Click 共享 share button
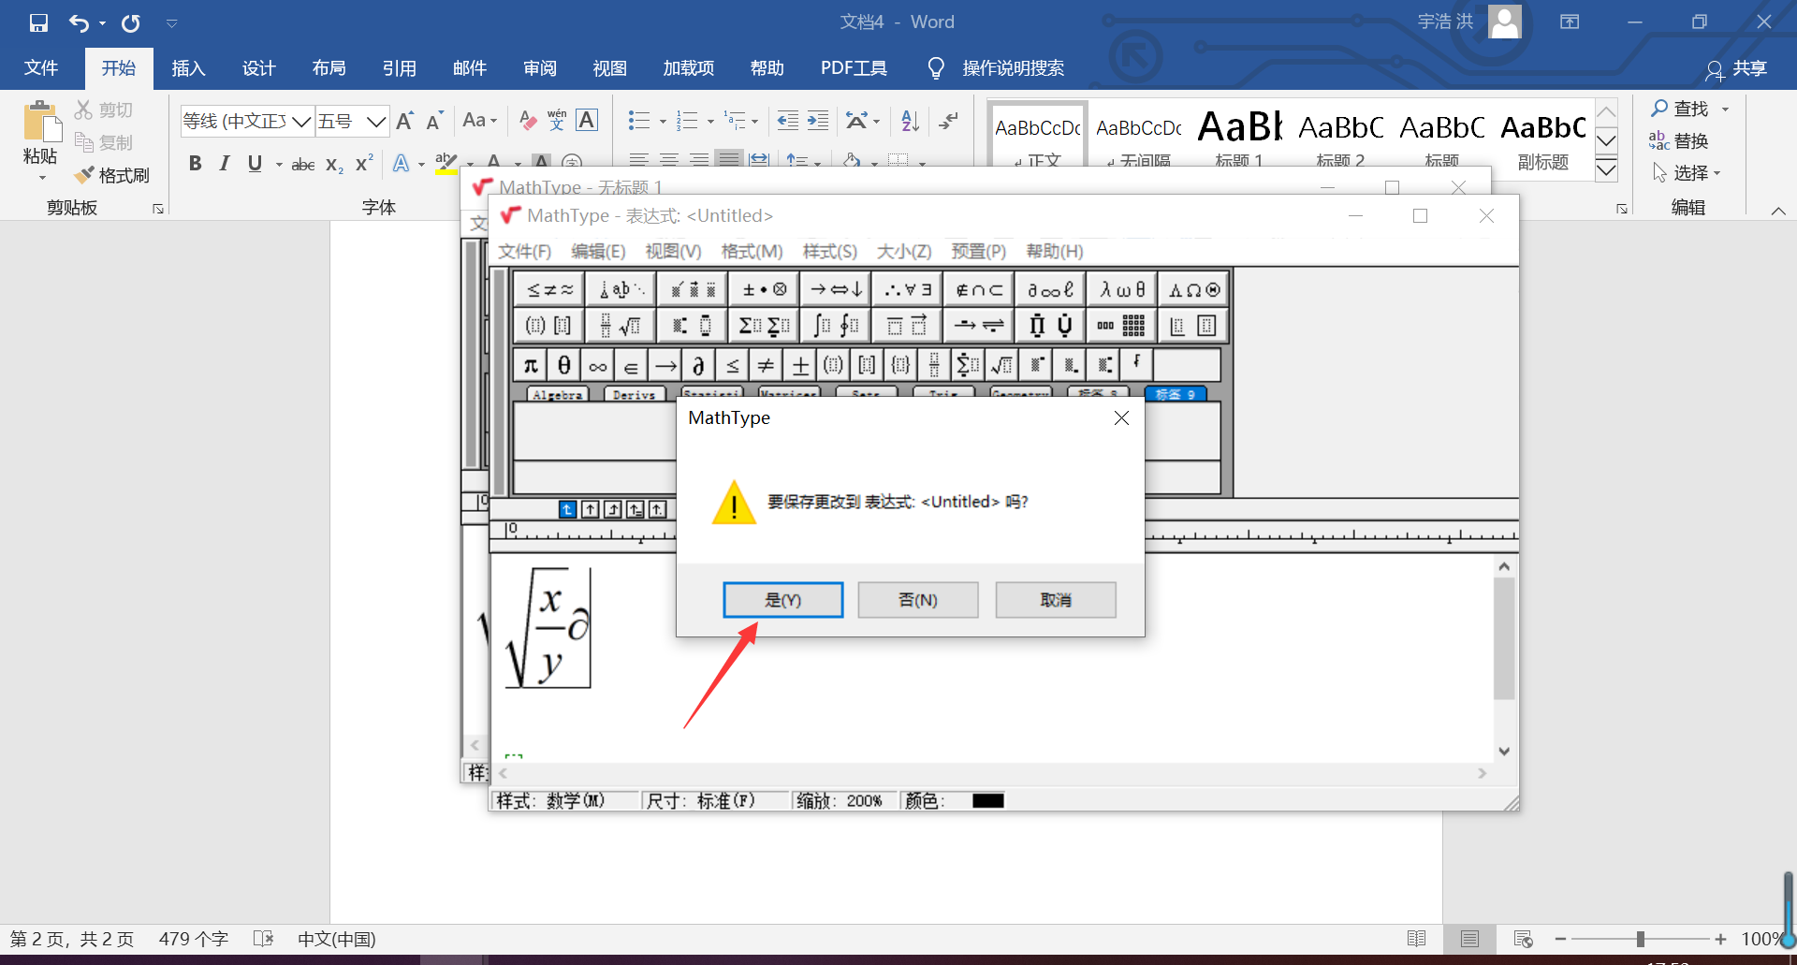Image resolution: width=1797 pixels, height=965 pixels. [x=1737, y=68]
